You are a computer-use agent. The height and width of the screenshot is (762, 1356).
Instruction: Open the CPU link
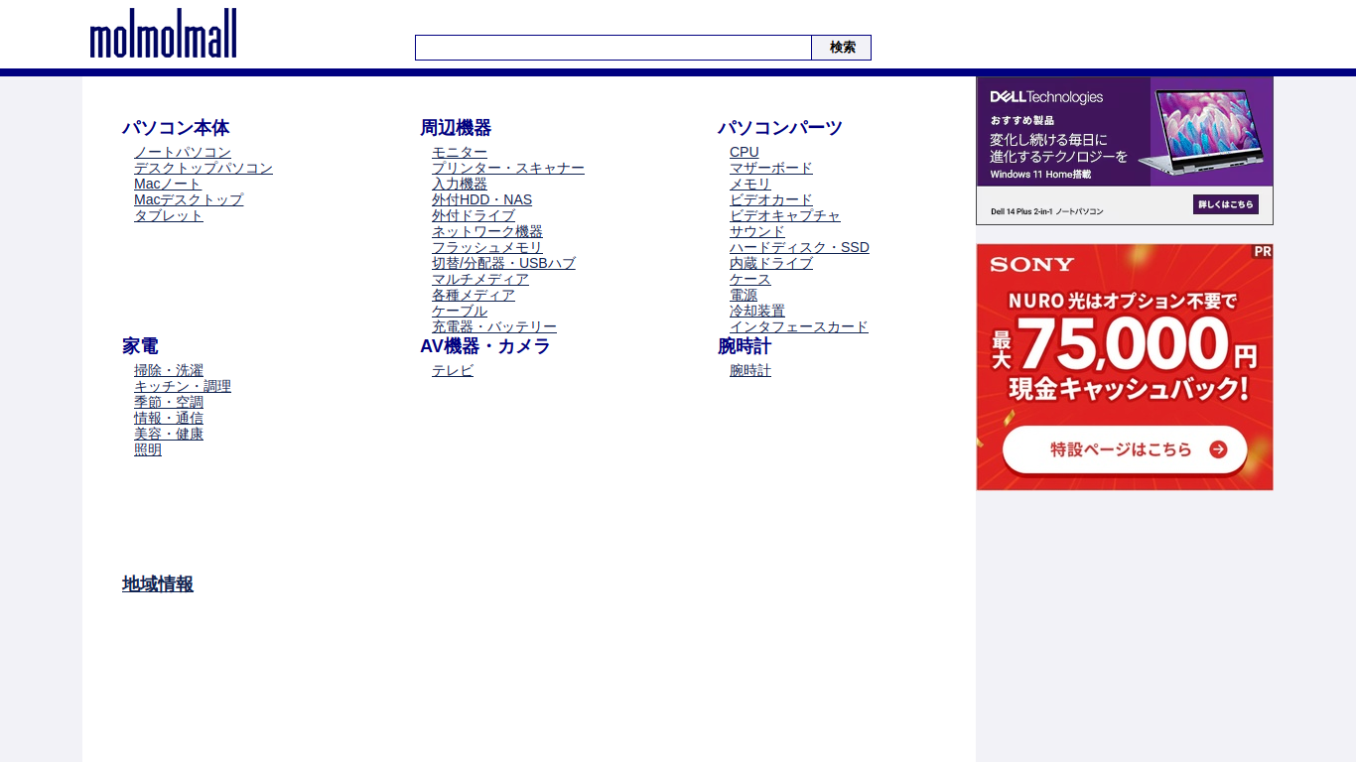coord(745,152)
